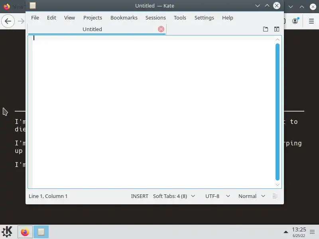Close the Kate window

coord(276,6)
